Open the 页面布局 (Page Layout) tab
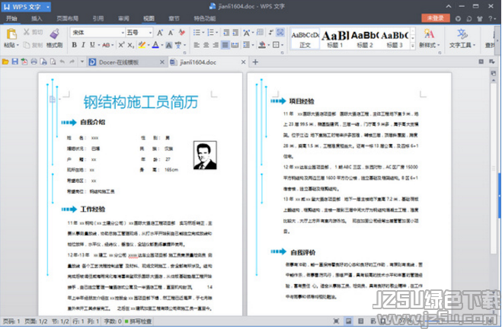This screenshot has width=502, height=329. [68, 18]
